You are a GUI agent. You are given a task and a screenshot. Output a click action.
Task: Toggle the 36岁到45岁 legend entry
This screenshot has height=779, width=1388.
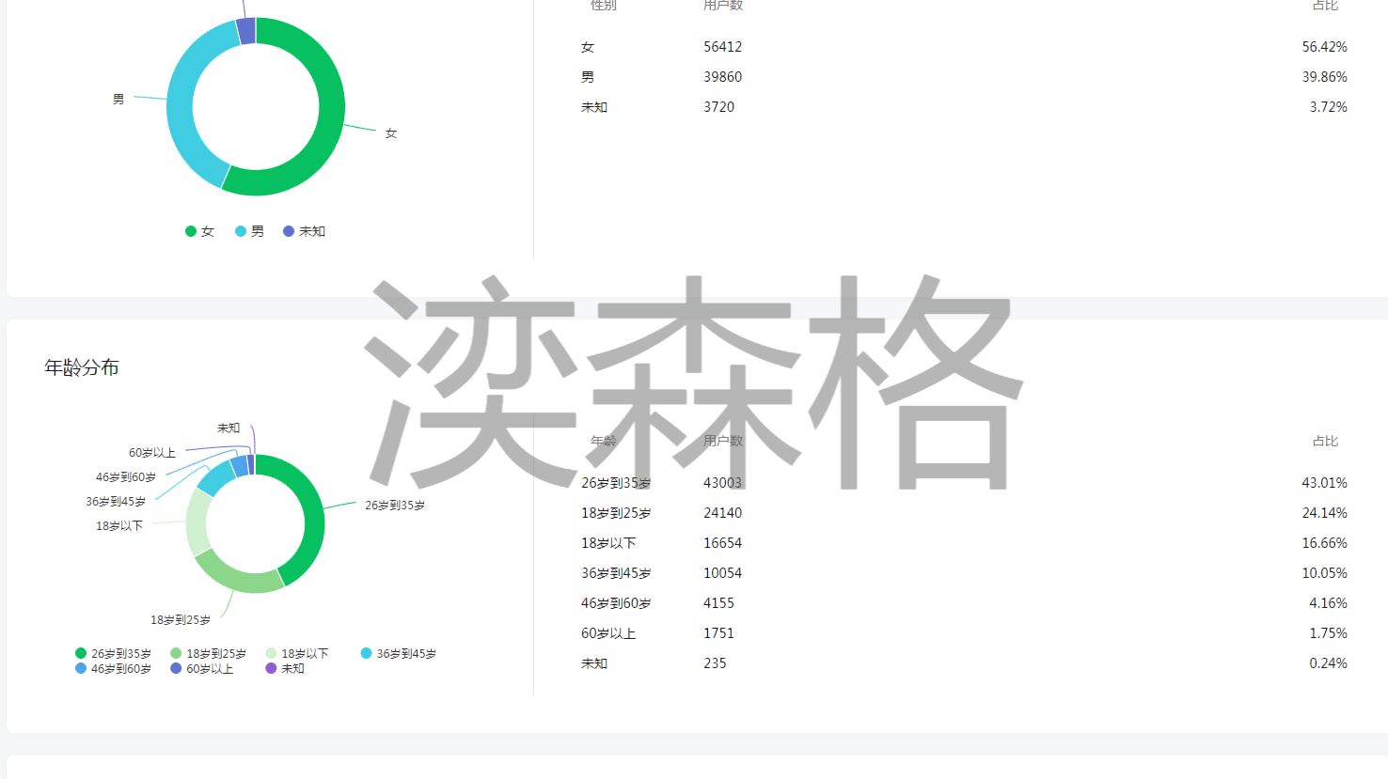[398, 654]
